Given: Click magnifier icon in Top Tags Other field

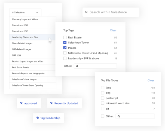Looking at the screenshot, I should coord(77,66).
